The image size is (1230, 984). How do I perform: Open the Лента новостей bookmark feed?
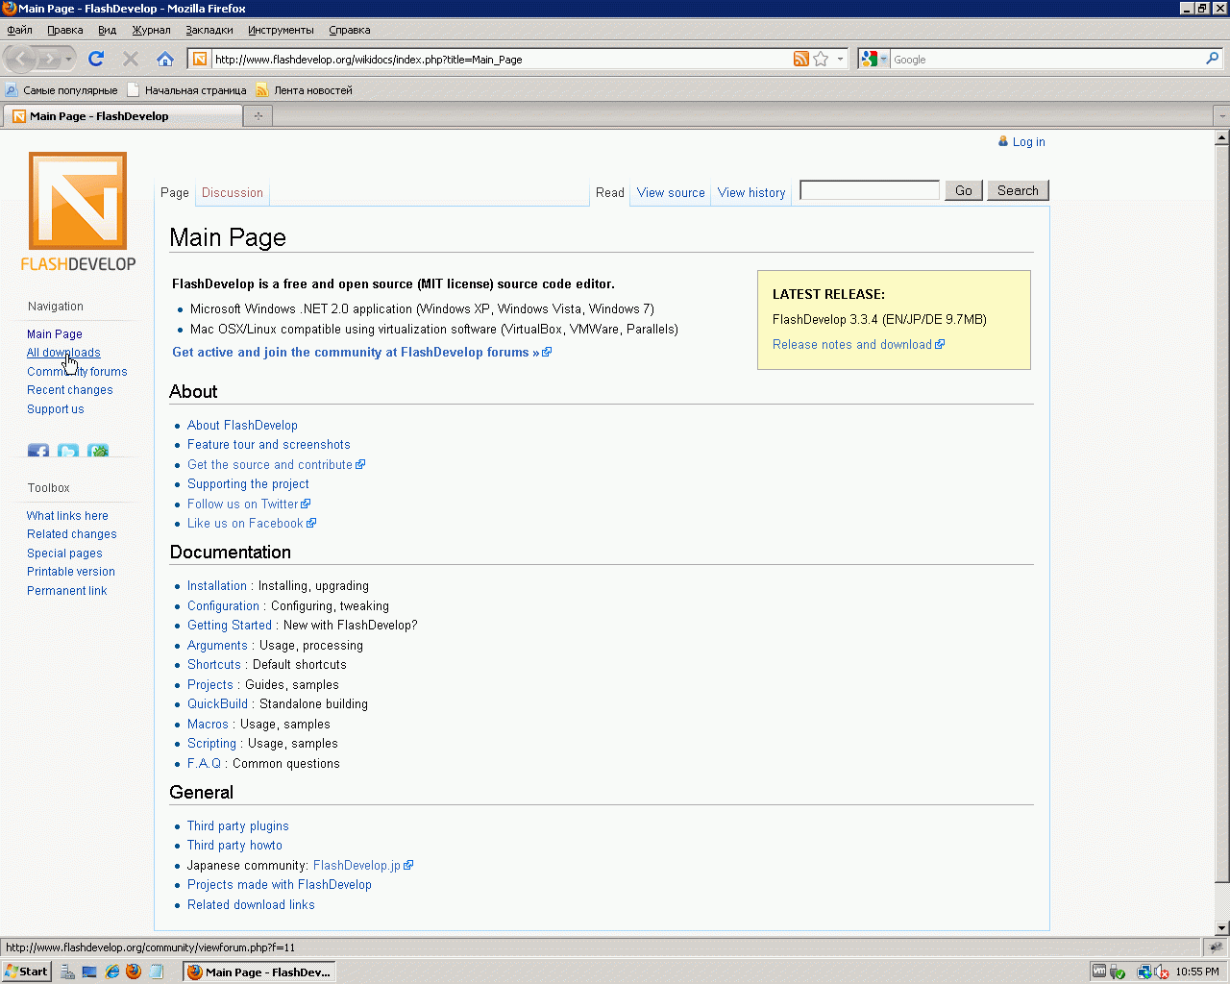304,90
